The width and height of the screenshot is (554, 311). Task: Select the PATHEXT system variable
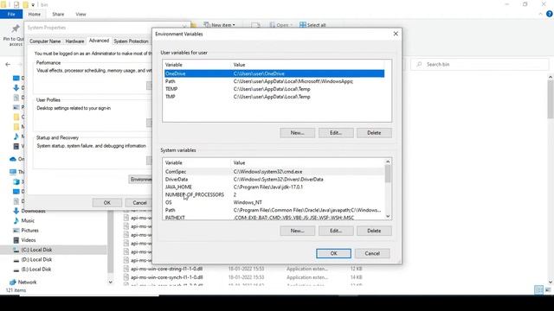click(274, 217)
